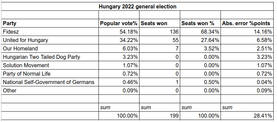
Task: Select the Hungary 2022 general election title cell
Action: point(137,6)
